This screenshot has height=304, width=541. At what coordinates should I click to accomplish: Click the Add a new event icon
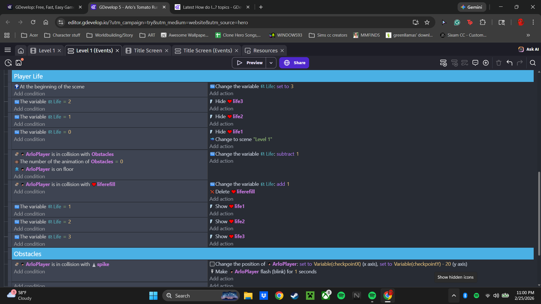[443, 63]
